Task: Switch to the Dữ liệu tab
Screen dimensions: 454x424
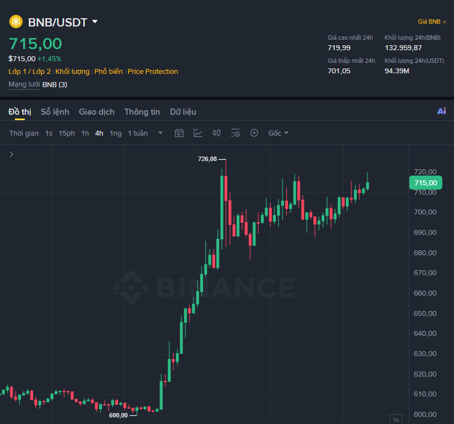Action: [x=183, y=112]
